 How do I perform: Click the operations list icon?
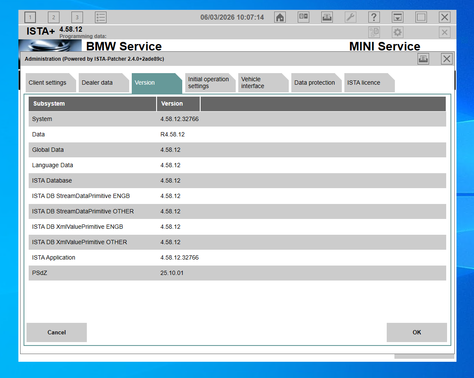click(101, 17)
